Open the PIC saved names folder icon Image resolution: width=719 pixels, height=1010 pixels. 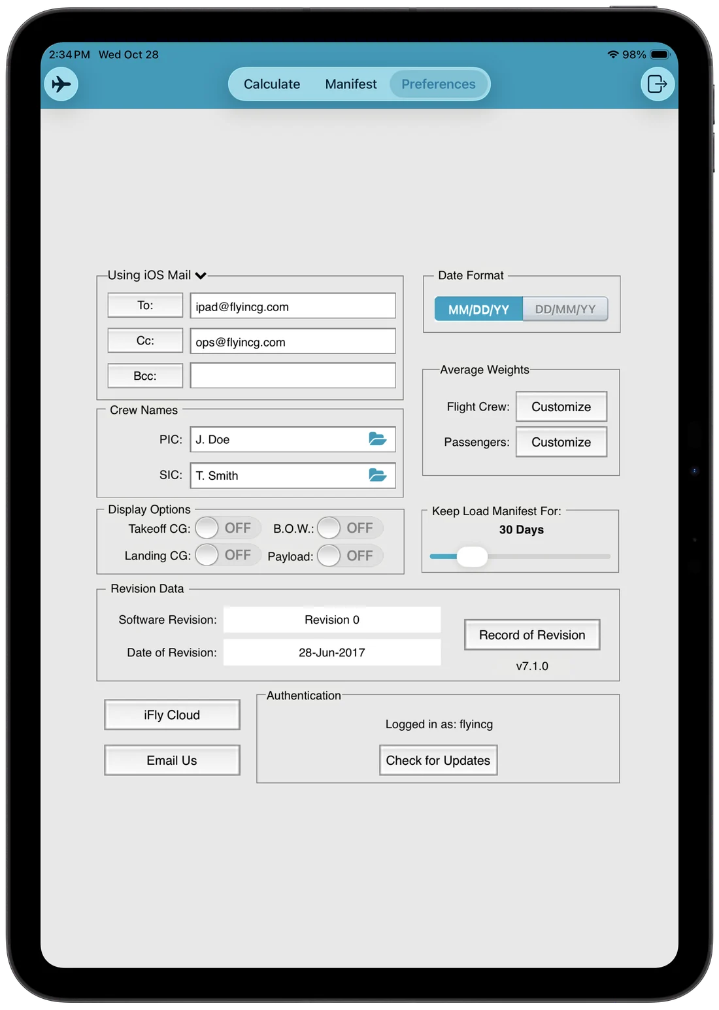click(x=378, y=439)
